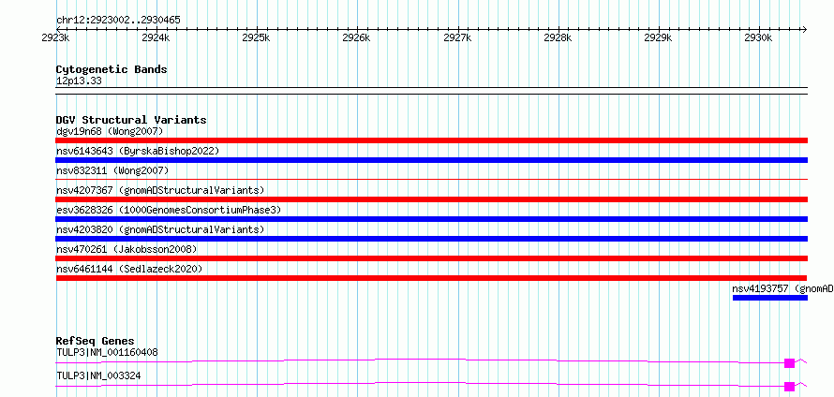Image resolution: width=834 pixels, height=397 pixels.
Task: Open the nsv4193757 variant label
Action: pos(783,288)
